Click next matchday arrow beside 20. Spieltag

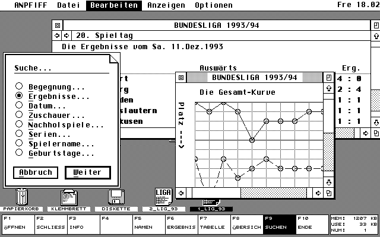click(x=66, y=36)
